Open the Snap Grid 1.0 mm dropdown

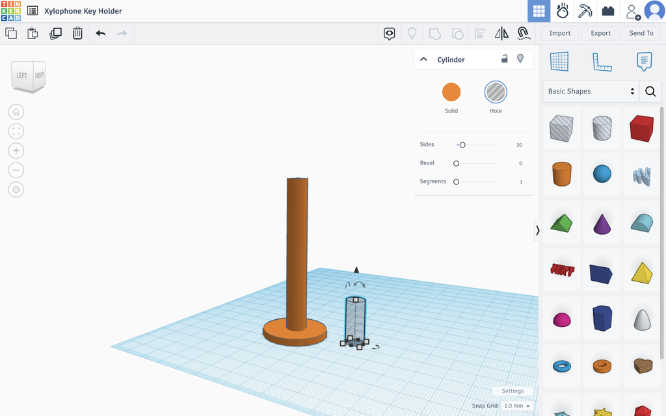(516, 406)
